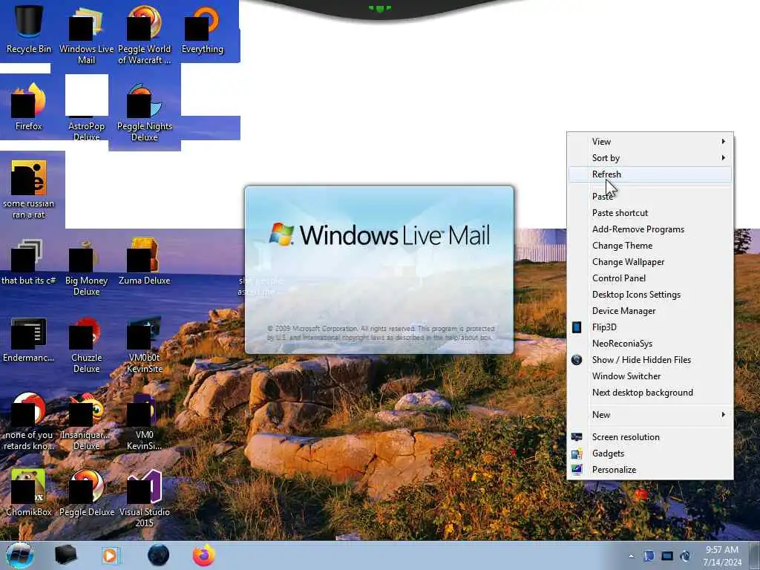
Task: Open Device Manager from context menu
Action: 650,311
